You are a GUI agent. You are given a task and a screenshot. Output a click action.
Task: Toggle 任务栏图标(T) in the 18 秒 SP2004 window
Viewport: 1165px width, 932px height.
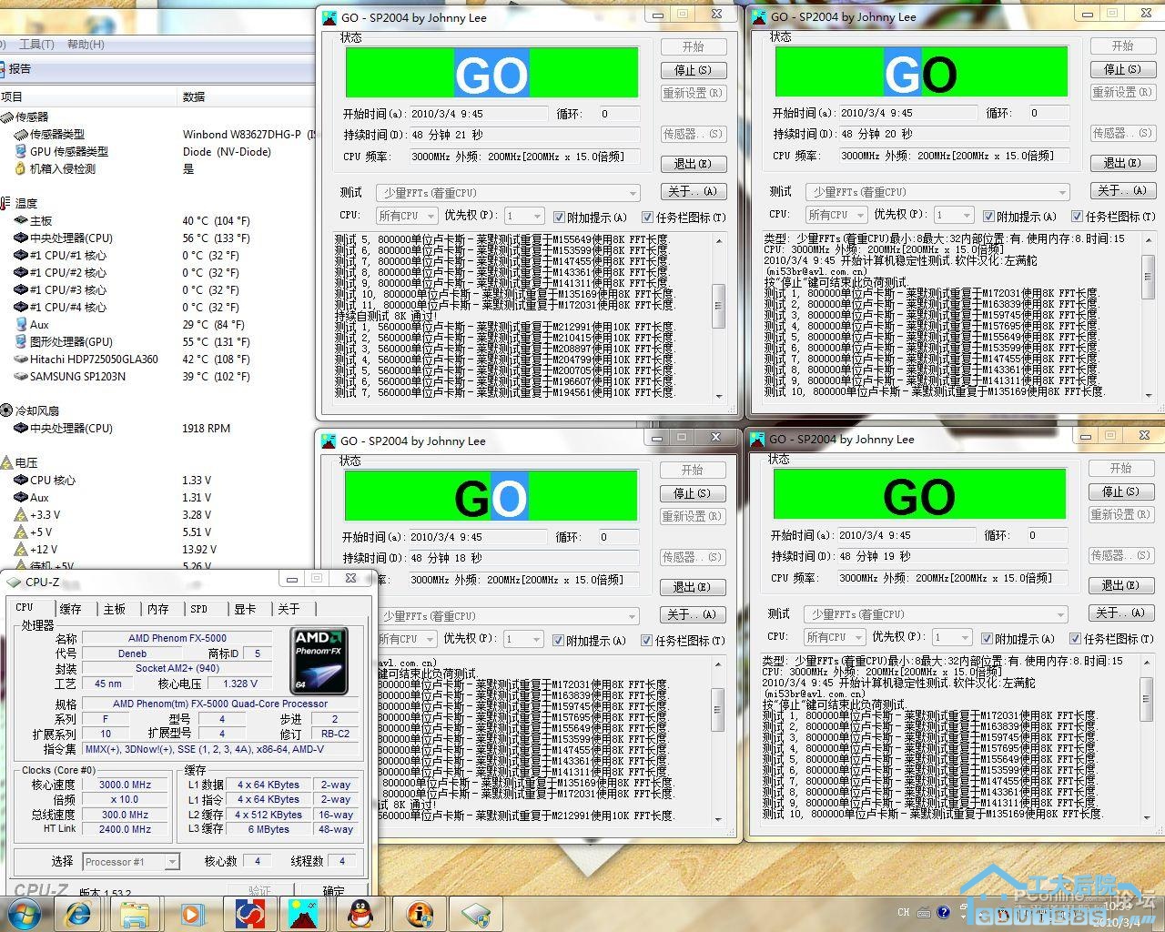point(647,640)
